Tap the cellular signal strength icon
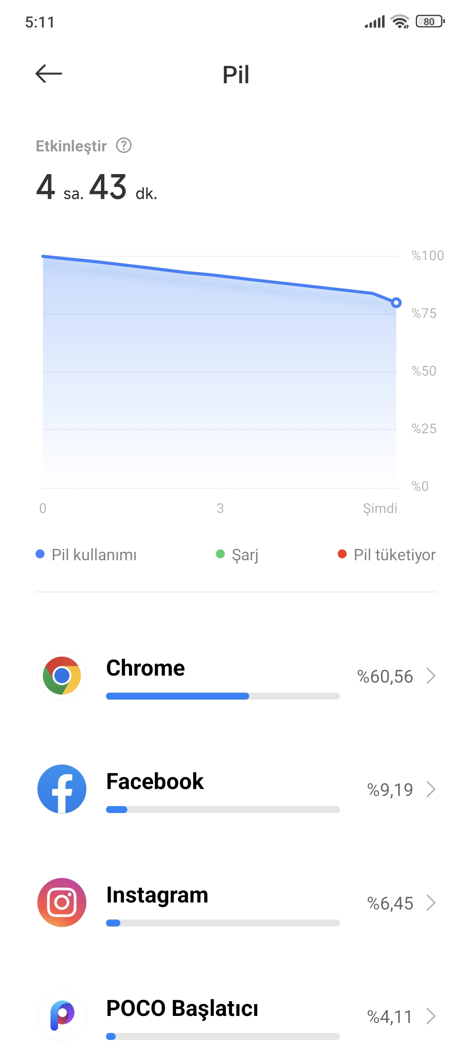472x1050 pixels. (x=375, y=22)
